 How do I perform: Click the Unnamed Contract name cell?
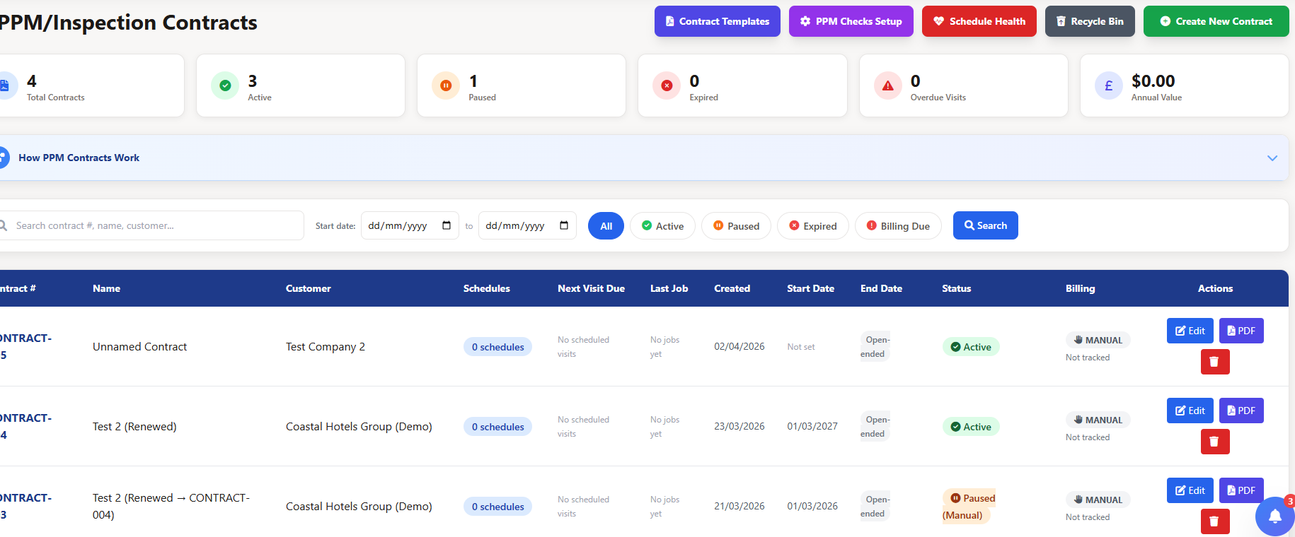(139, 347)
